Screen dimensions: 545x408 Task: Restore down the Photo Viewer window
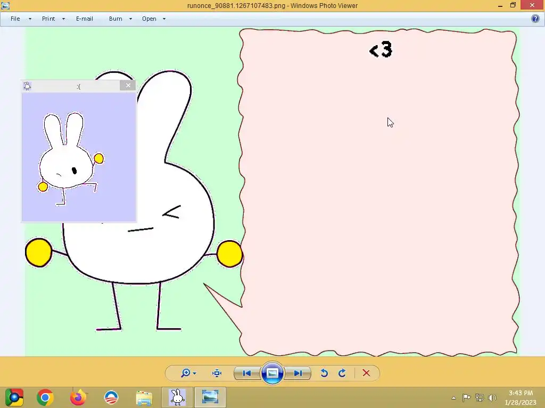tap(513, 5)
